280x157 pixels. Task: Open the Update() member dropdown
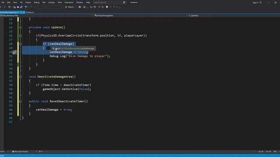[234, 16]
